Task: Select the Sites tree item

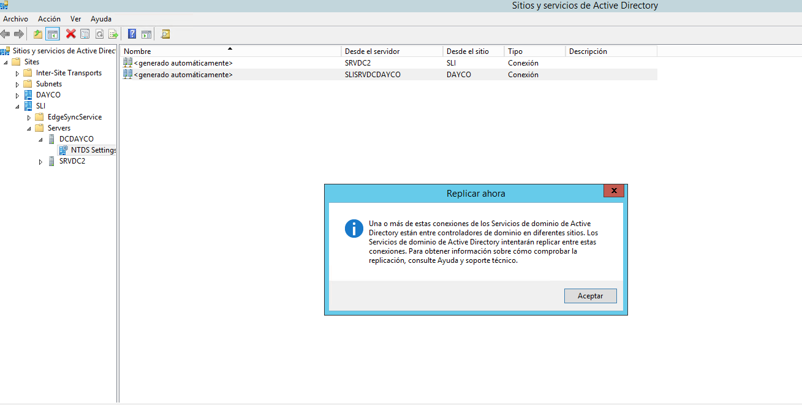Action: click(32, 62)
